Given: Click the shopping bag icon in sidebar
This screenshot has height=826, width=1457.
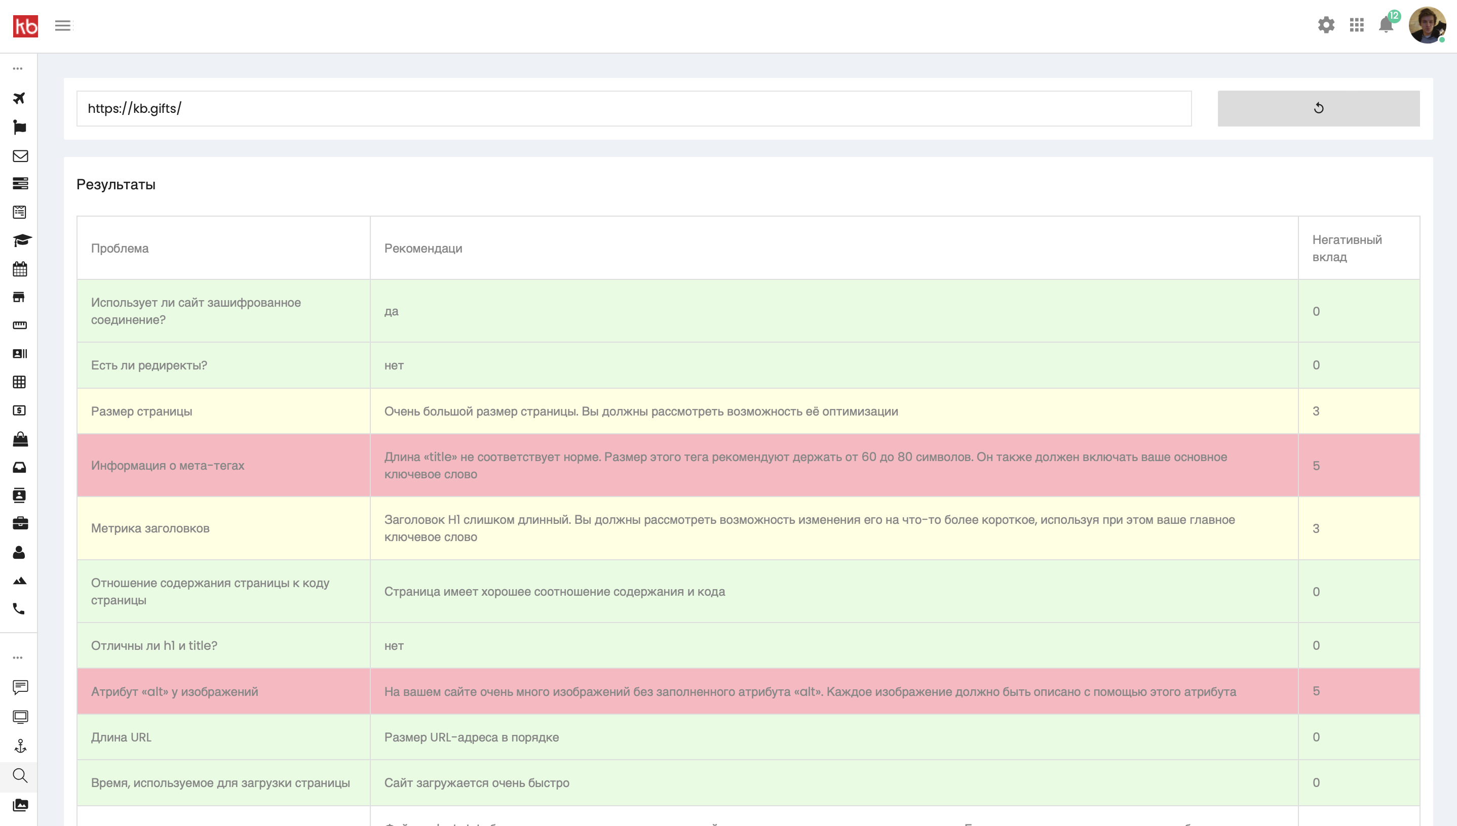Looking at the screenshot, I should pos(20,438).
